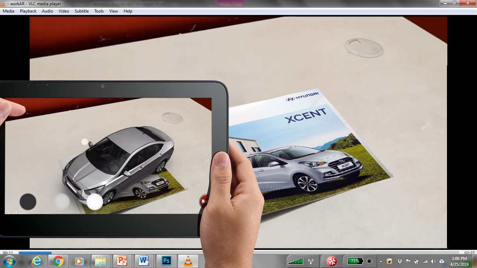
Task: Expand the Video menu
Action: point(64,11)
